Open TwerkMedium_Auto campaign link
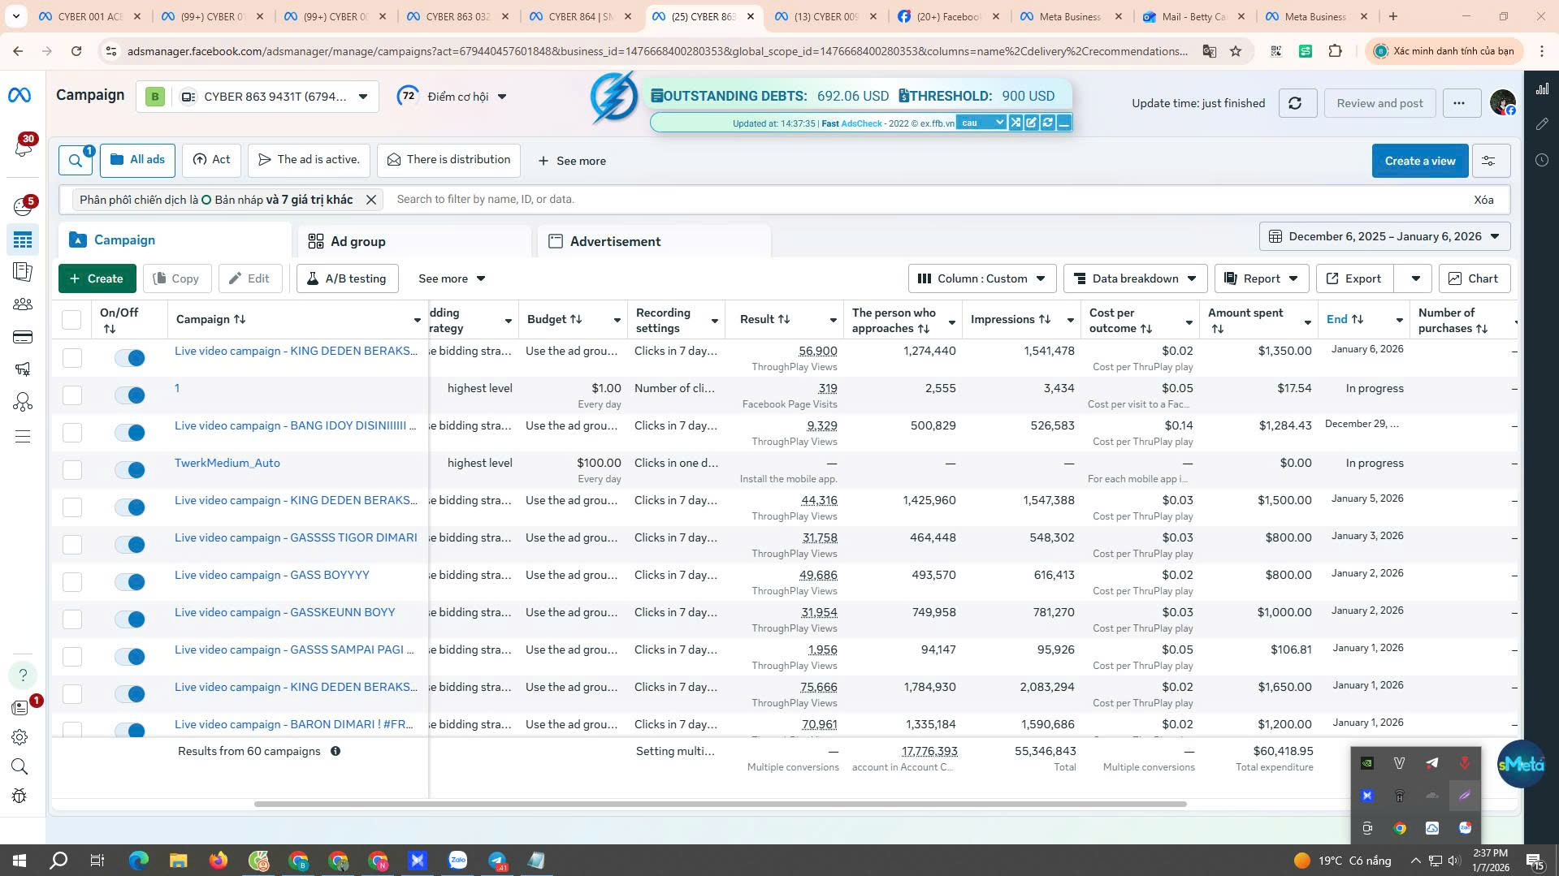This screenshot has width=1559, height=876. pyautogui.click(x=227, y=463)
